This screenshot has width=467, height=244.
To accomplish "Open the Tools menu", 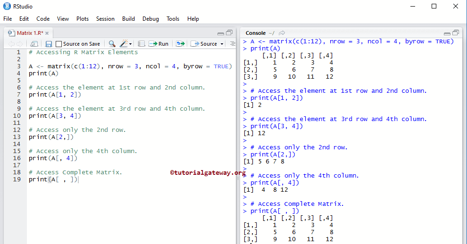I will (x=173, y=19).
